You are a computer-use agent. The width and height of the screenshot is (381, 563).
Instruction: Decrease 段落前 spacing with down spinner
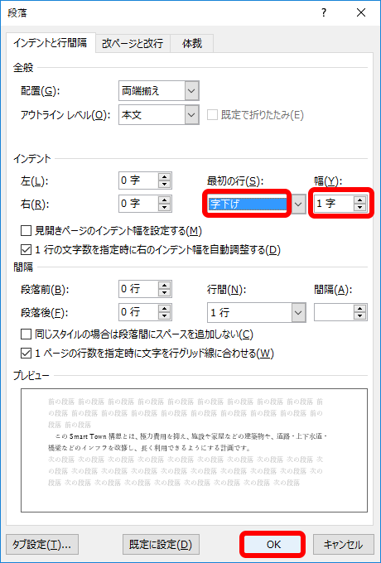[x=165, y=292]
